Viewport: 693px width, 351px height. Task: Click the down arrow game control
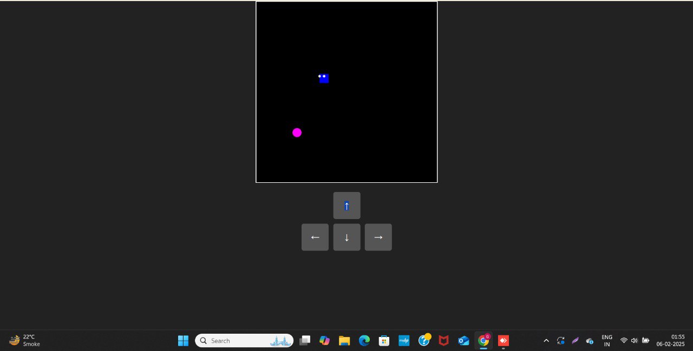coord(346,237)
